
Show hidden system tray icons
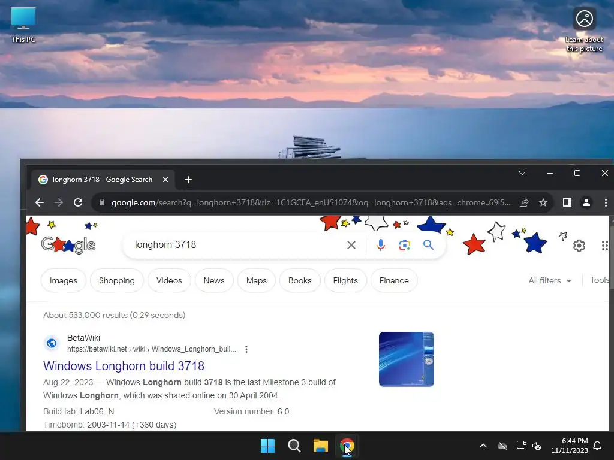click(483, 446)
